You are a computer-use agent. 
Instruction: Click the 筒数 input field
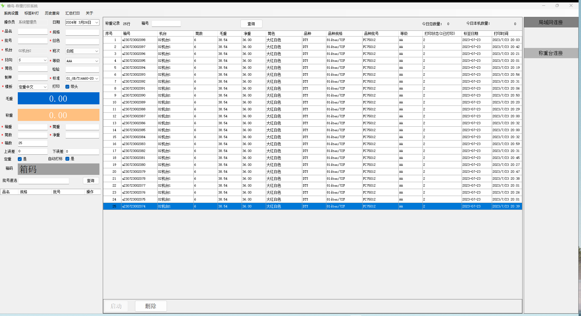tap(33, 135)
